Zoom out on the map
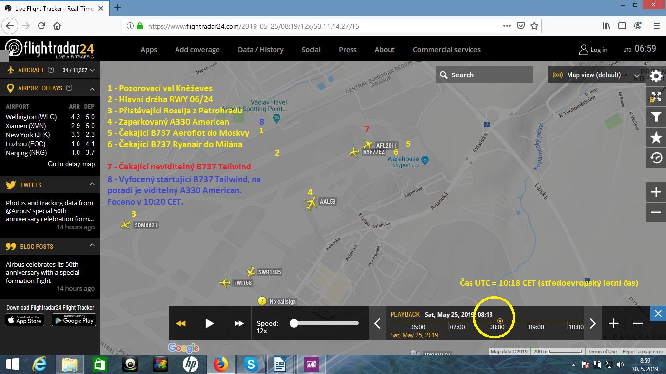Viewport: 666px width, 374px height. coord(656,212)
